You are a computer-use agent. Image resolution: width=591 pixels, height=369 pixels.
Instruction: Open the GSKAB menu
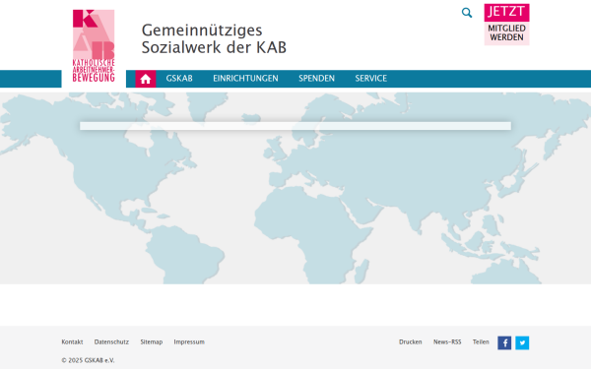[x=179, y=79]
